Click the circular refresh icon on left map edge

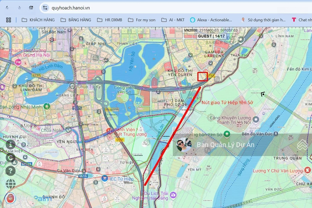[11, 158]
